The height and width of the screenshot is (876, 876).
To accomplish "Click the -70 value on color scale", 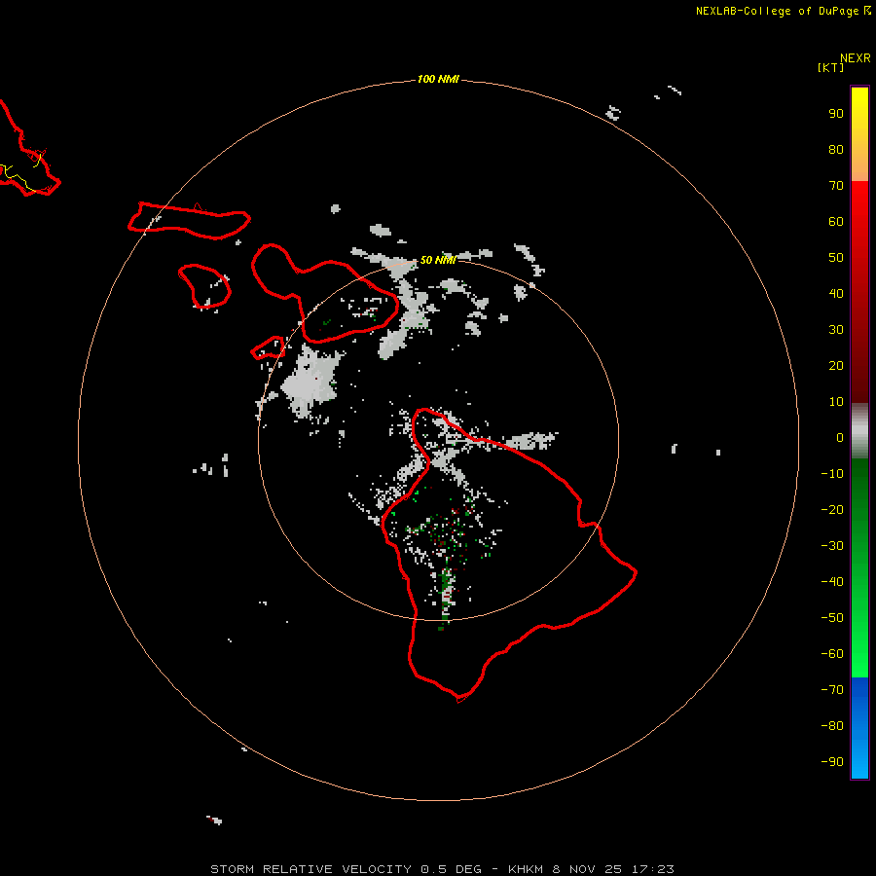I will pyautogui.click(x=832, y=690).
